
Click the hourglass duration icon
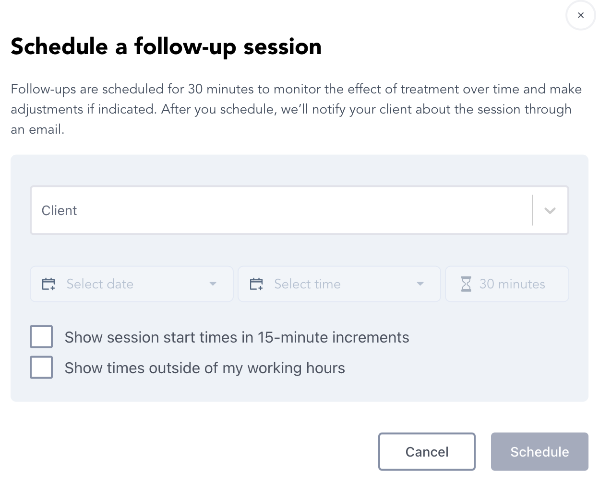point(466,284)
